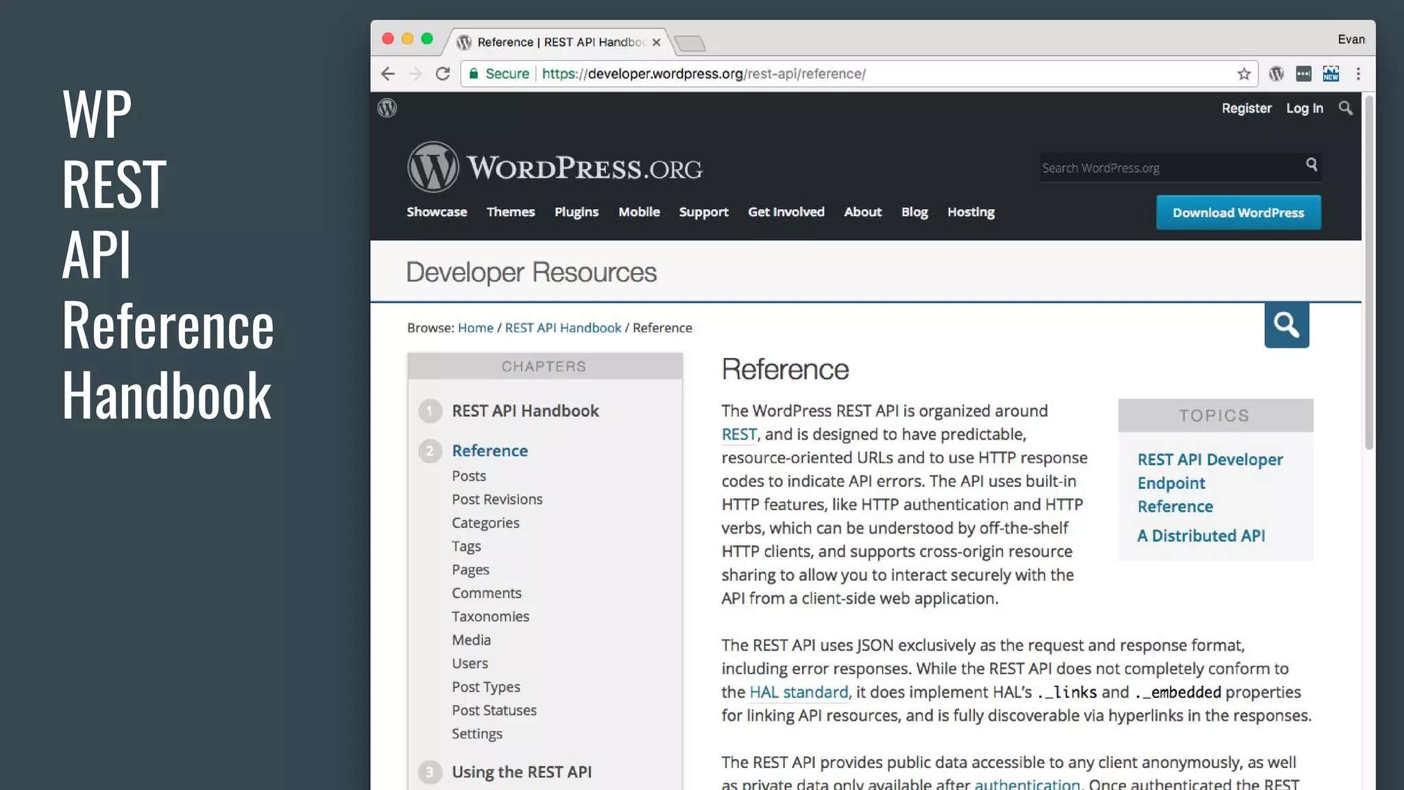
Task: Click the address bar URL
Action: pyautogui.click(x=703, y=73)
